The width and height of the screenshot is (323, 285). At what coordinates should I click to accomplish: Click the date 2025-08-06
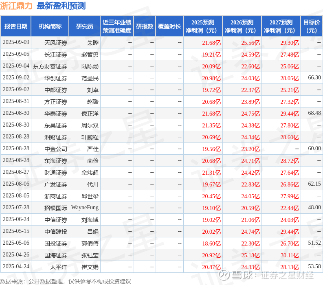pos(16,184)
